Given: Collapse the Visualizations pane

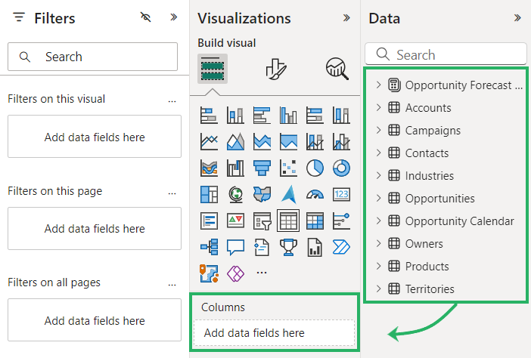Looking at the screenshot, I should pos(346,18).
